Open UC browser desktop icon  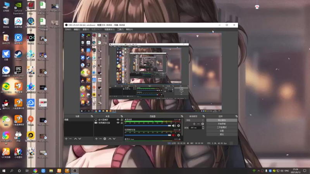(x=6, y=153)
